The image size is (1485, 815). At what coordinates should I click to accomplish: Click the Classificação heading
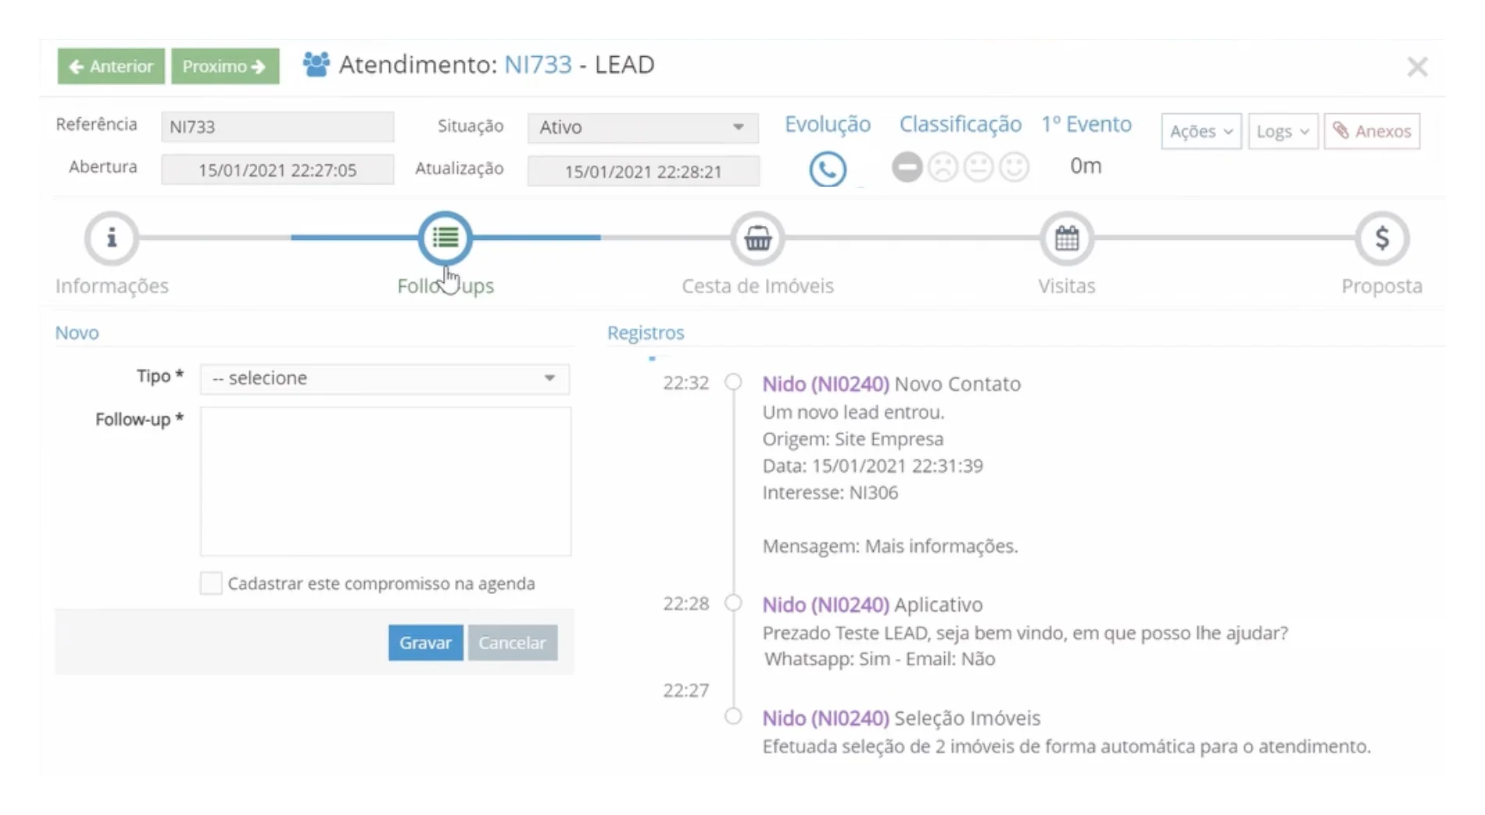pos(961,124)
